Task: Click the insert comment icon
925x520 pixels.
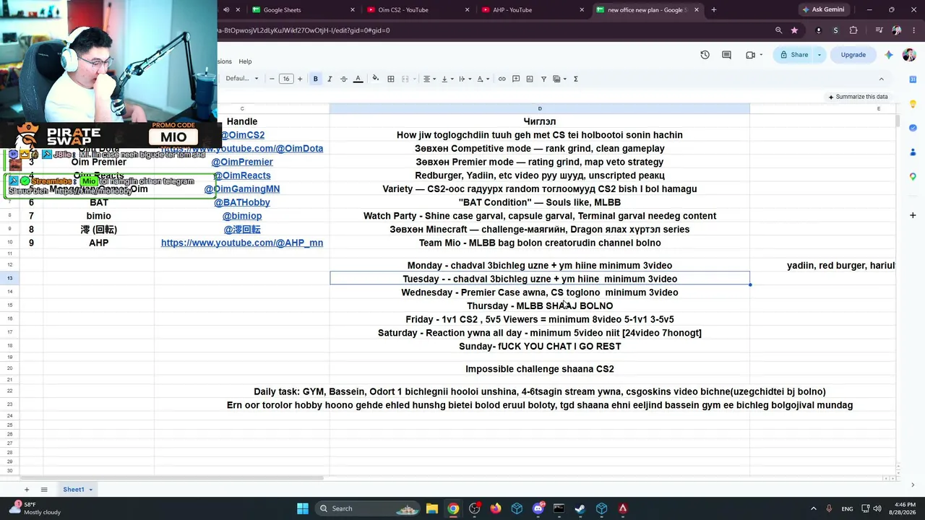Action: click(516, 79)
